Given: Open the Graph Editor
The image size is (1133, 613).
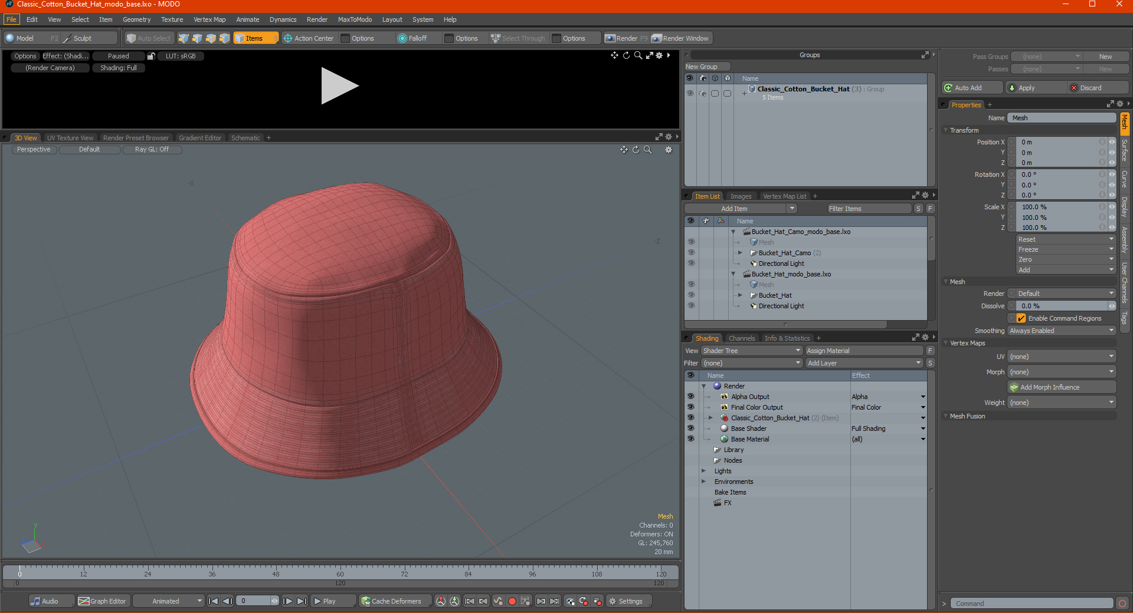Looking at the screenshot, I should pos(102,601).
